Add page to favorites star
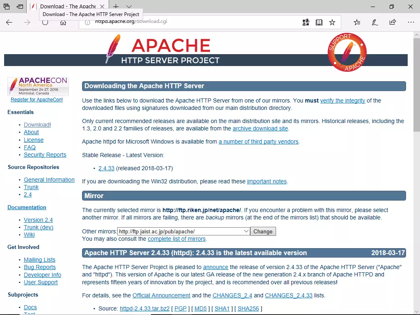 pos(332,23)
